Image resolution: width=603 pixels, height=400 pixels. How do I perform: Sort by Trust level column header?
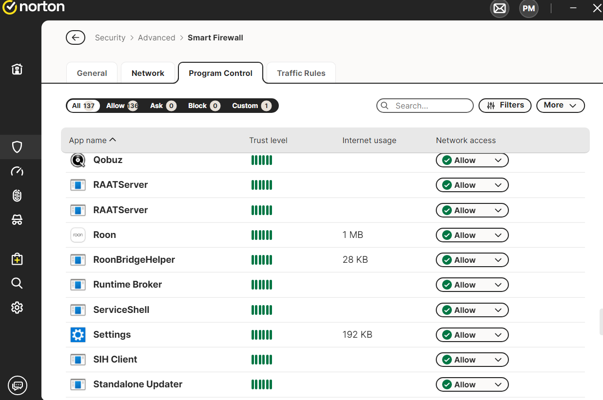tap(268, 140)
